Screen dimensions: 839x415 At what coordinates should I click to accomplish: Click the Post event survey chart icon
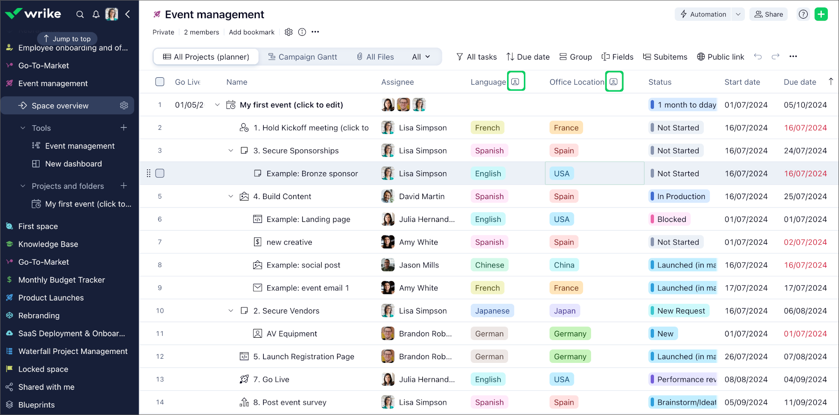pos(244,402)
